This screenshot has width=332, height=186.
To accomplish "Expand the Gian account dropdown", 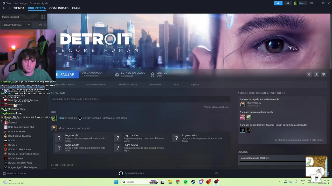I will [x=300, y=3].
